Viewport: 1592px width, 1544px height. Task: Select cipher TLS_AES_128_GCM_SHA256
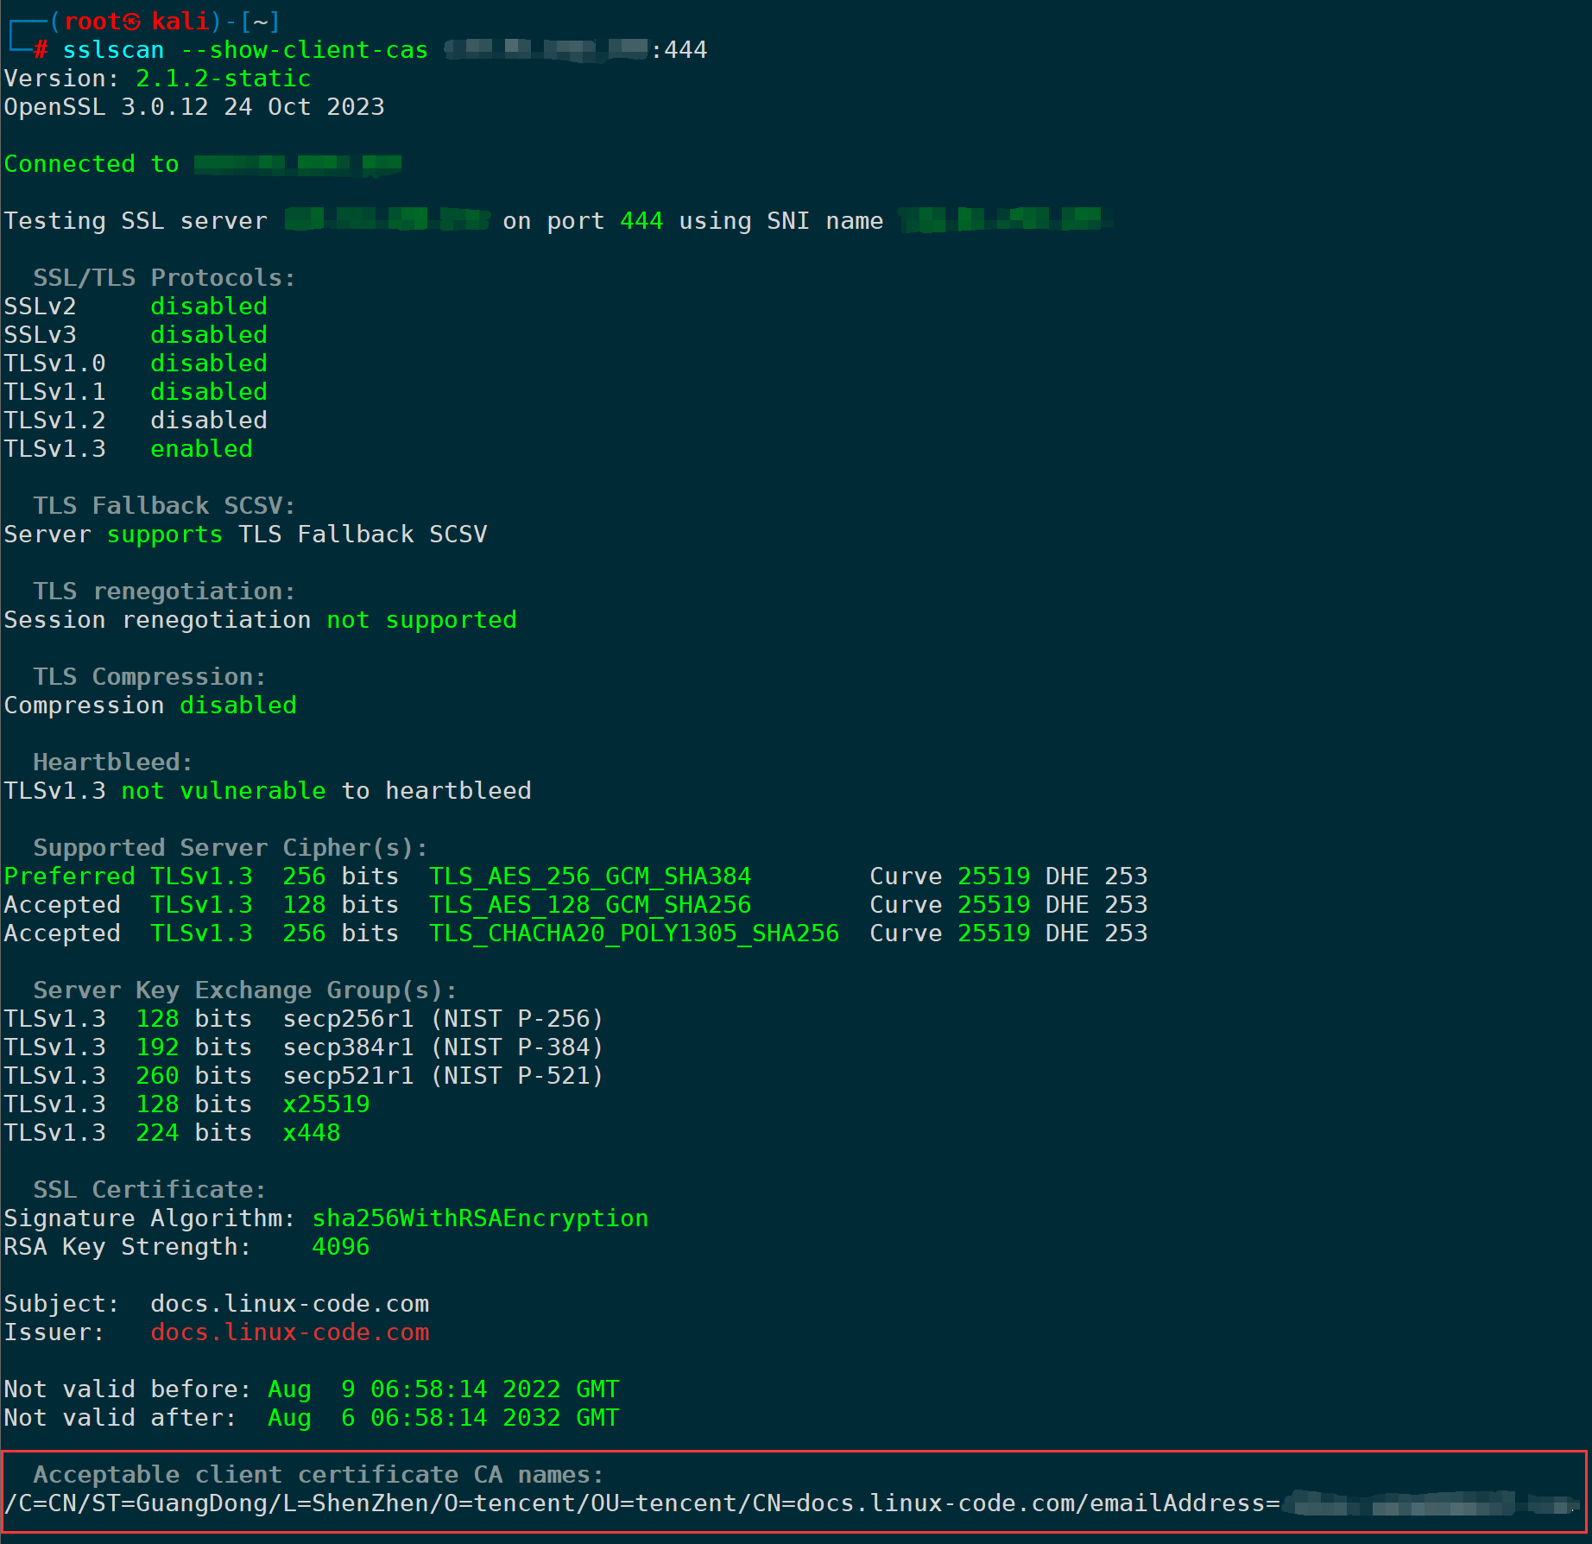591,905
